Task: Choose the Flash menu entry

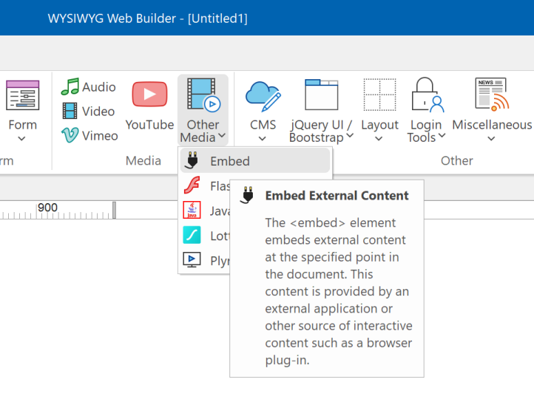Action: coord(206,186)
